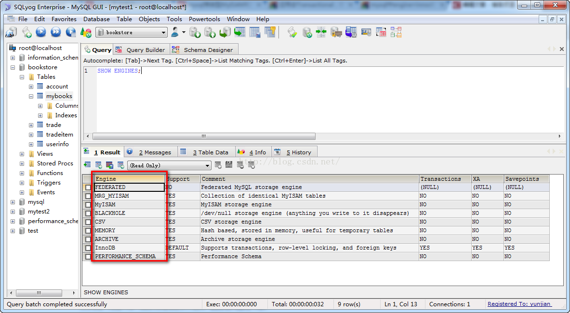The width and height of the screenshot is (570, 313).
Task: Tick the checkbox for the MEMORY row
Action: coord(88,231)
